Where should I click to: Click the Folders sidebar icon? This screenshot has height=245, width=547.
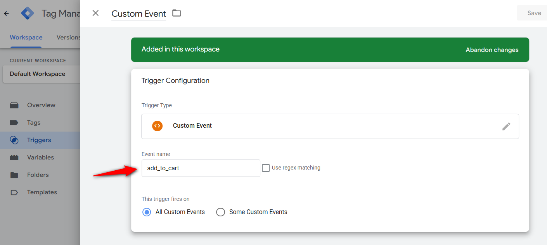(14, 175)
